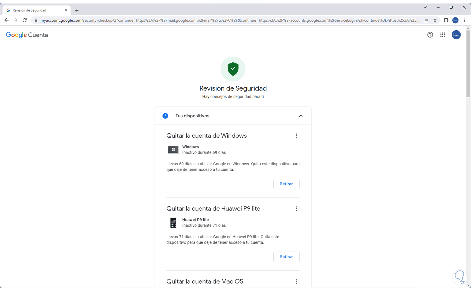Open the Google account avatar menu
Image resolution: width=471 pixels, height=291 pixels.
pyautogui.click(x=456, y=35)
